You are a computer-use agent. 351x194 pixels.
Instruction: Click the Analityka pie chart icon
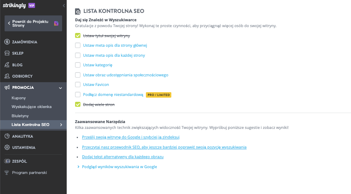click(x=7, y=136)
